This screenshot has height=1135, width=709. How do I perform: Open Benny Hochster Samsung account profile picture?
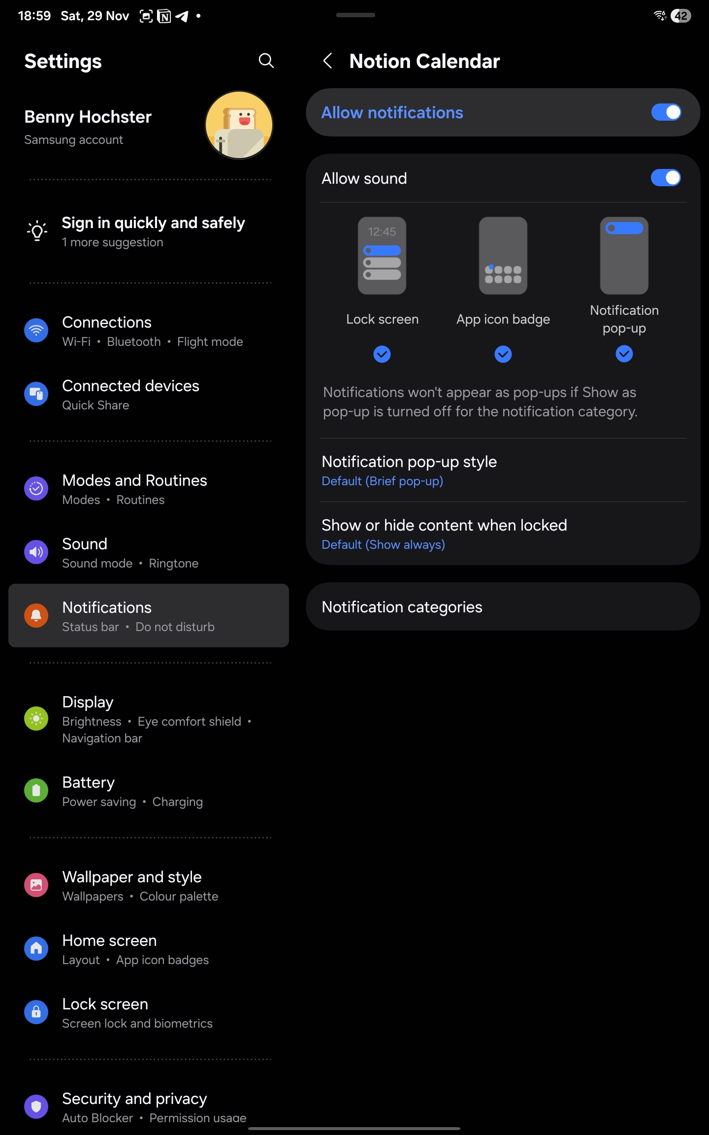click(x=239, y=125)
